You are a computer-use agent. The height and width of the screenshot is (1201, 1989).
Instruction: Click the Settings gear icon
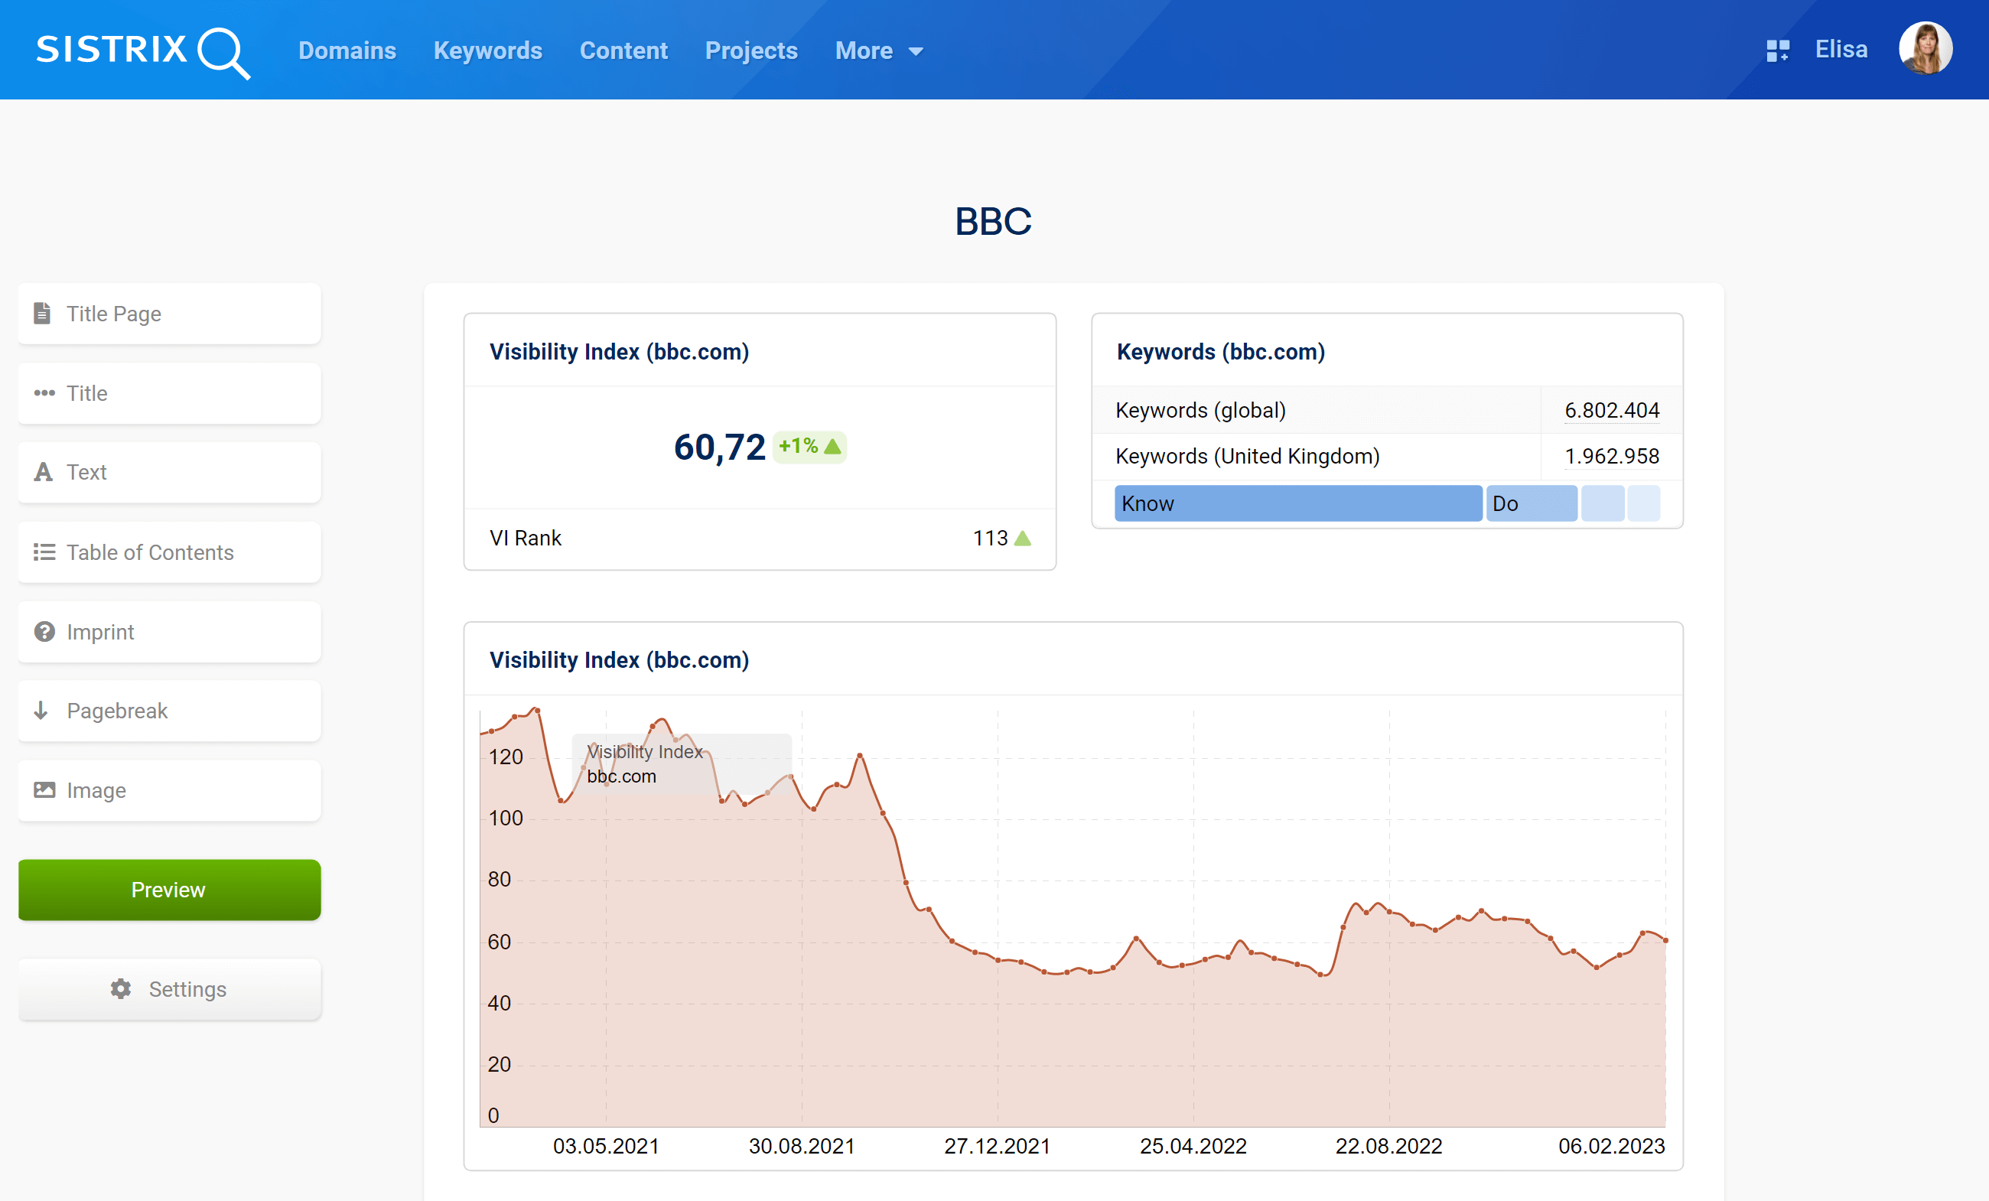point(119,988)
